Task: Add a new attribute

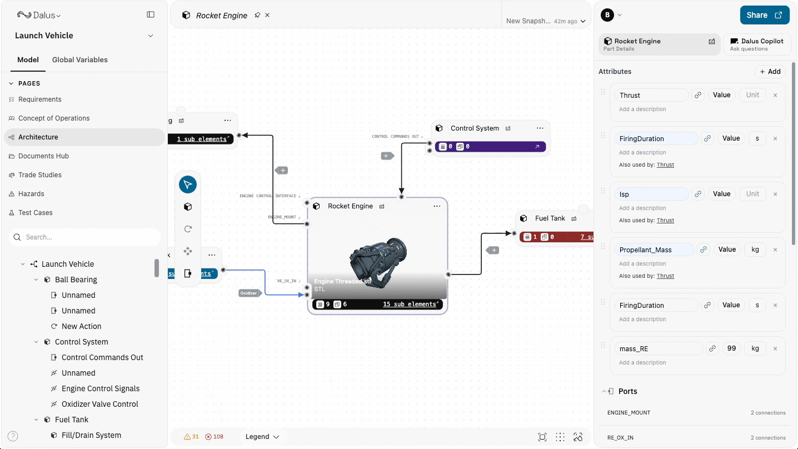Action: click(770, 72)
